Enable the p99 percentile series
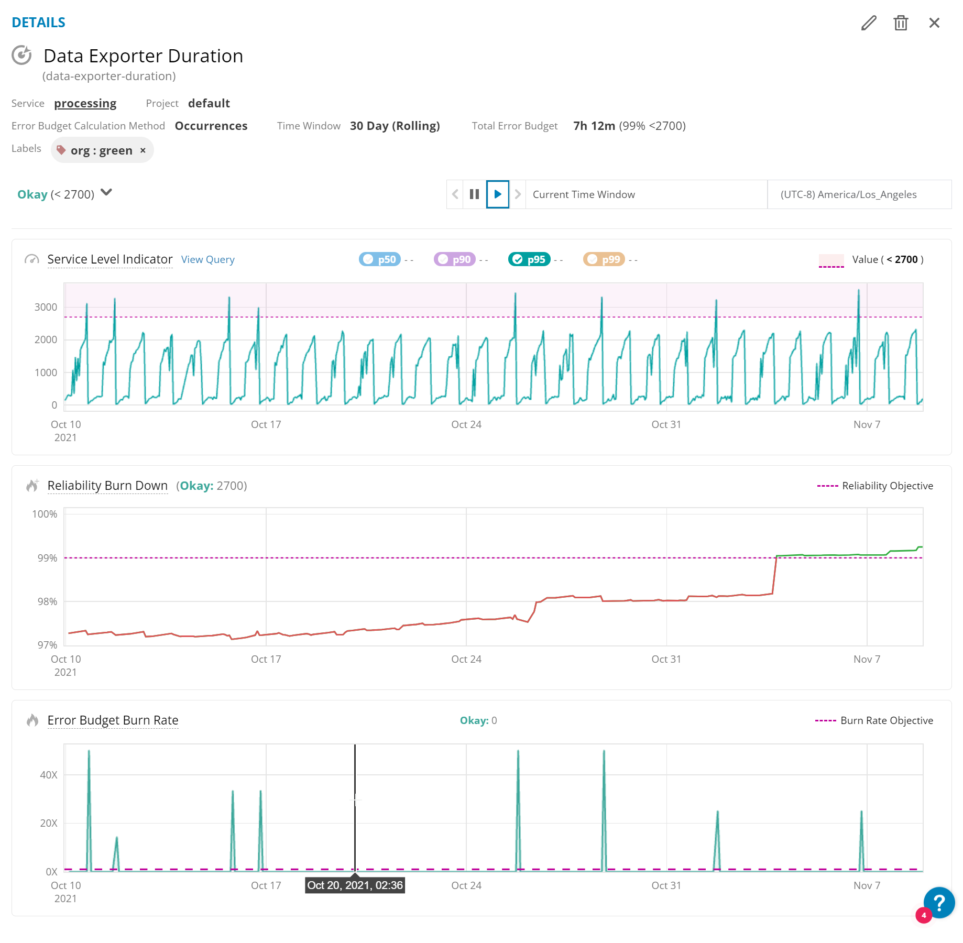 click(604, 259)
